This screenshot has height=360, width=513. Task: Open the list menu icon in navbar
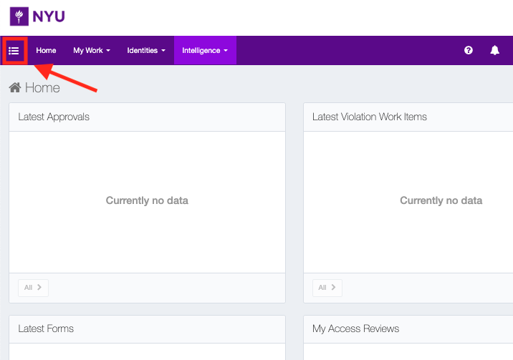(x=14, y=51)
